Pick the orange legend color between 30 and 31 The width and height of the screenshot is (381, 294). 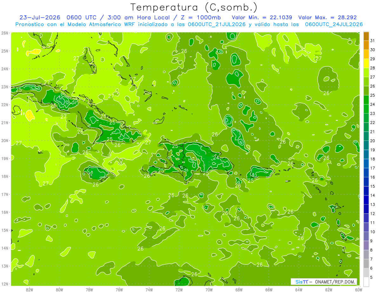(366, 45)
